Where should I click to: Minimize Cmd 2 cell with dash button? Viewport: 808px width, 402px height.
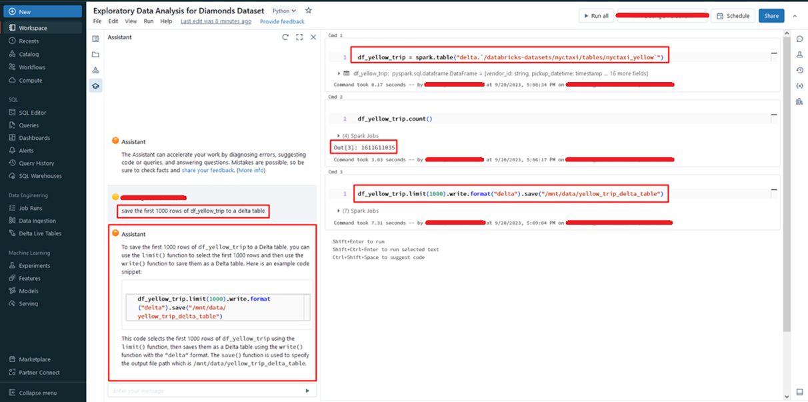click(x=773, y=115)
